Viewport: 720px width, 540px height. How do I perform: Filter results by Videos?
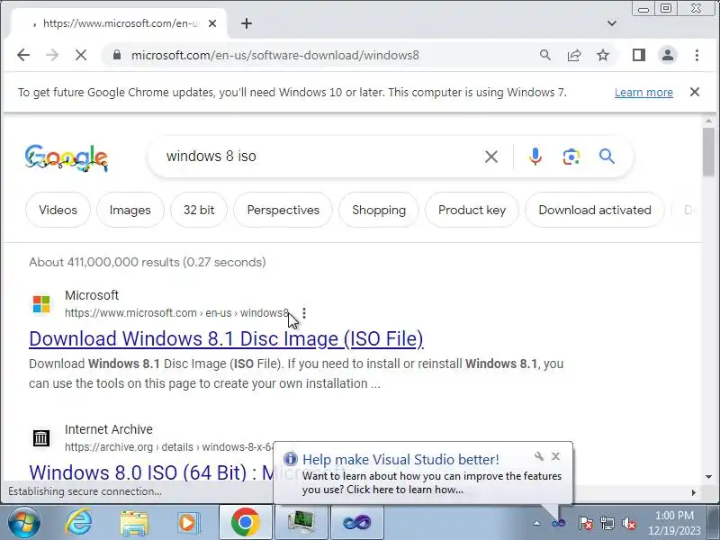coord(58,210)
